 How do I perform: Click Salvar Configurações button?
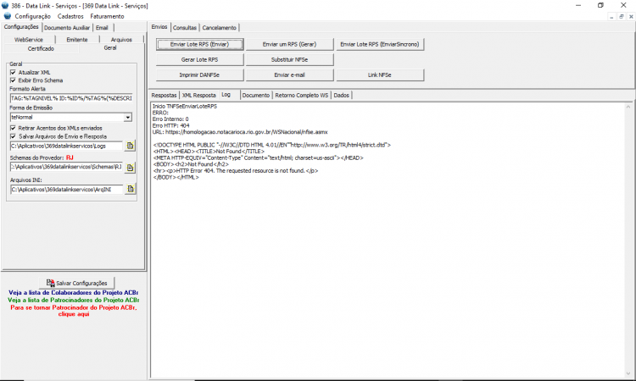(x=76, y=283)
